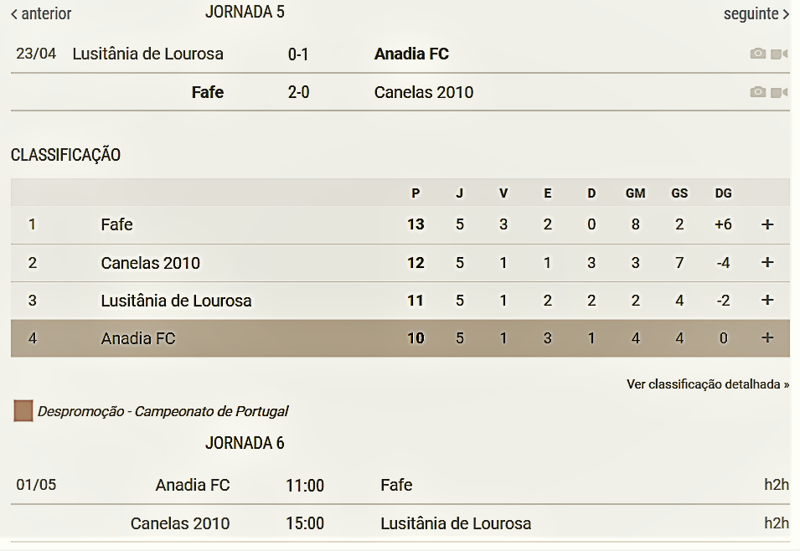
Task: Expand Canelas 2010 standings row details
Action: point(766,262)
